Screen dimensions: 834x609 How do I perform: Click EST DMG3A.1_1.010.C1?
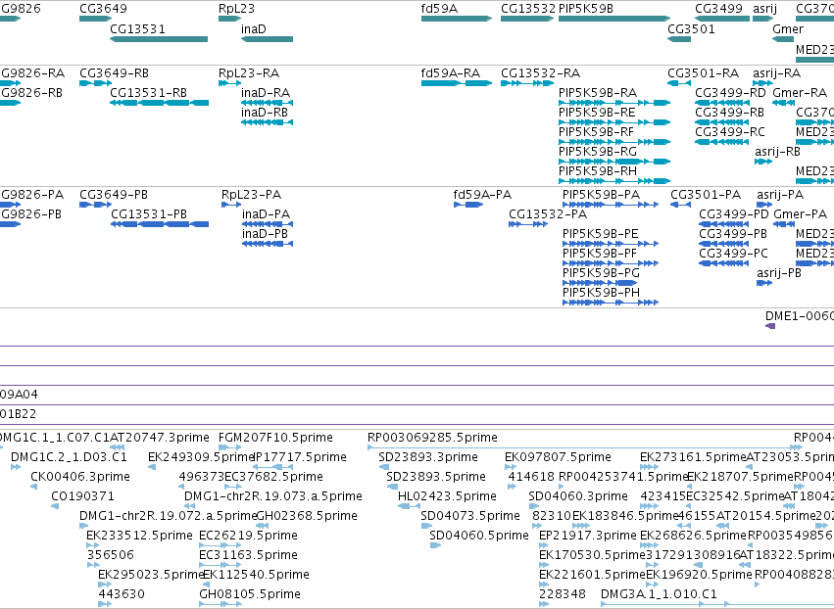[x=717, y=604]
